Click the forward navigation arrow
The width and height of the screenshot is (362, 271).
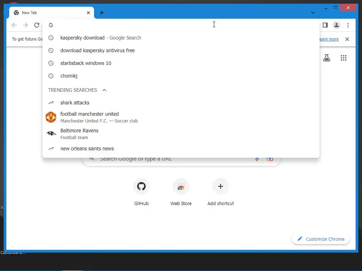click(25, 25)
